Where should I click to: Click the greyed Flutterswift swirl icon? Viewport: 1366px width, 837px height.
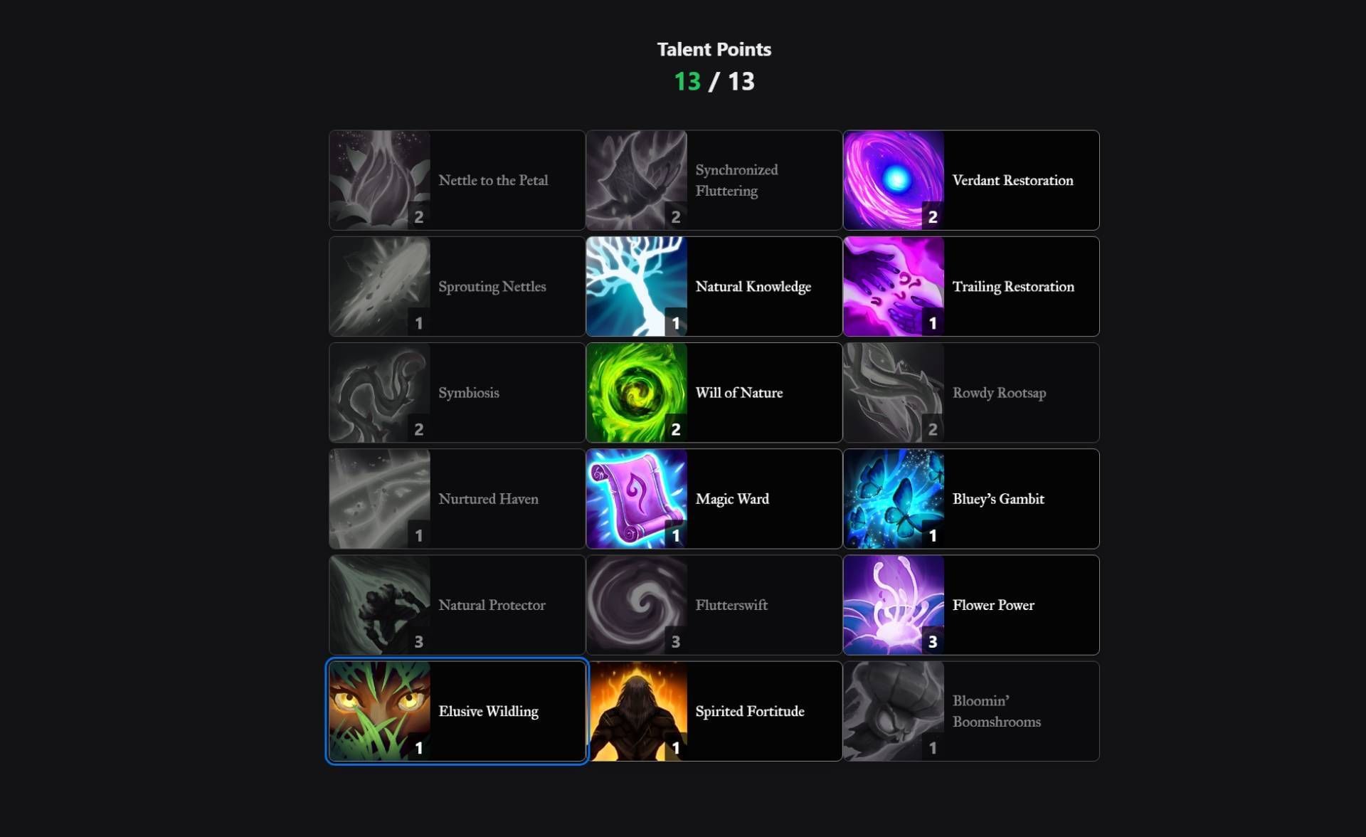(637, 605)
